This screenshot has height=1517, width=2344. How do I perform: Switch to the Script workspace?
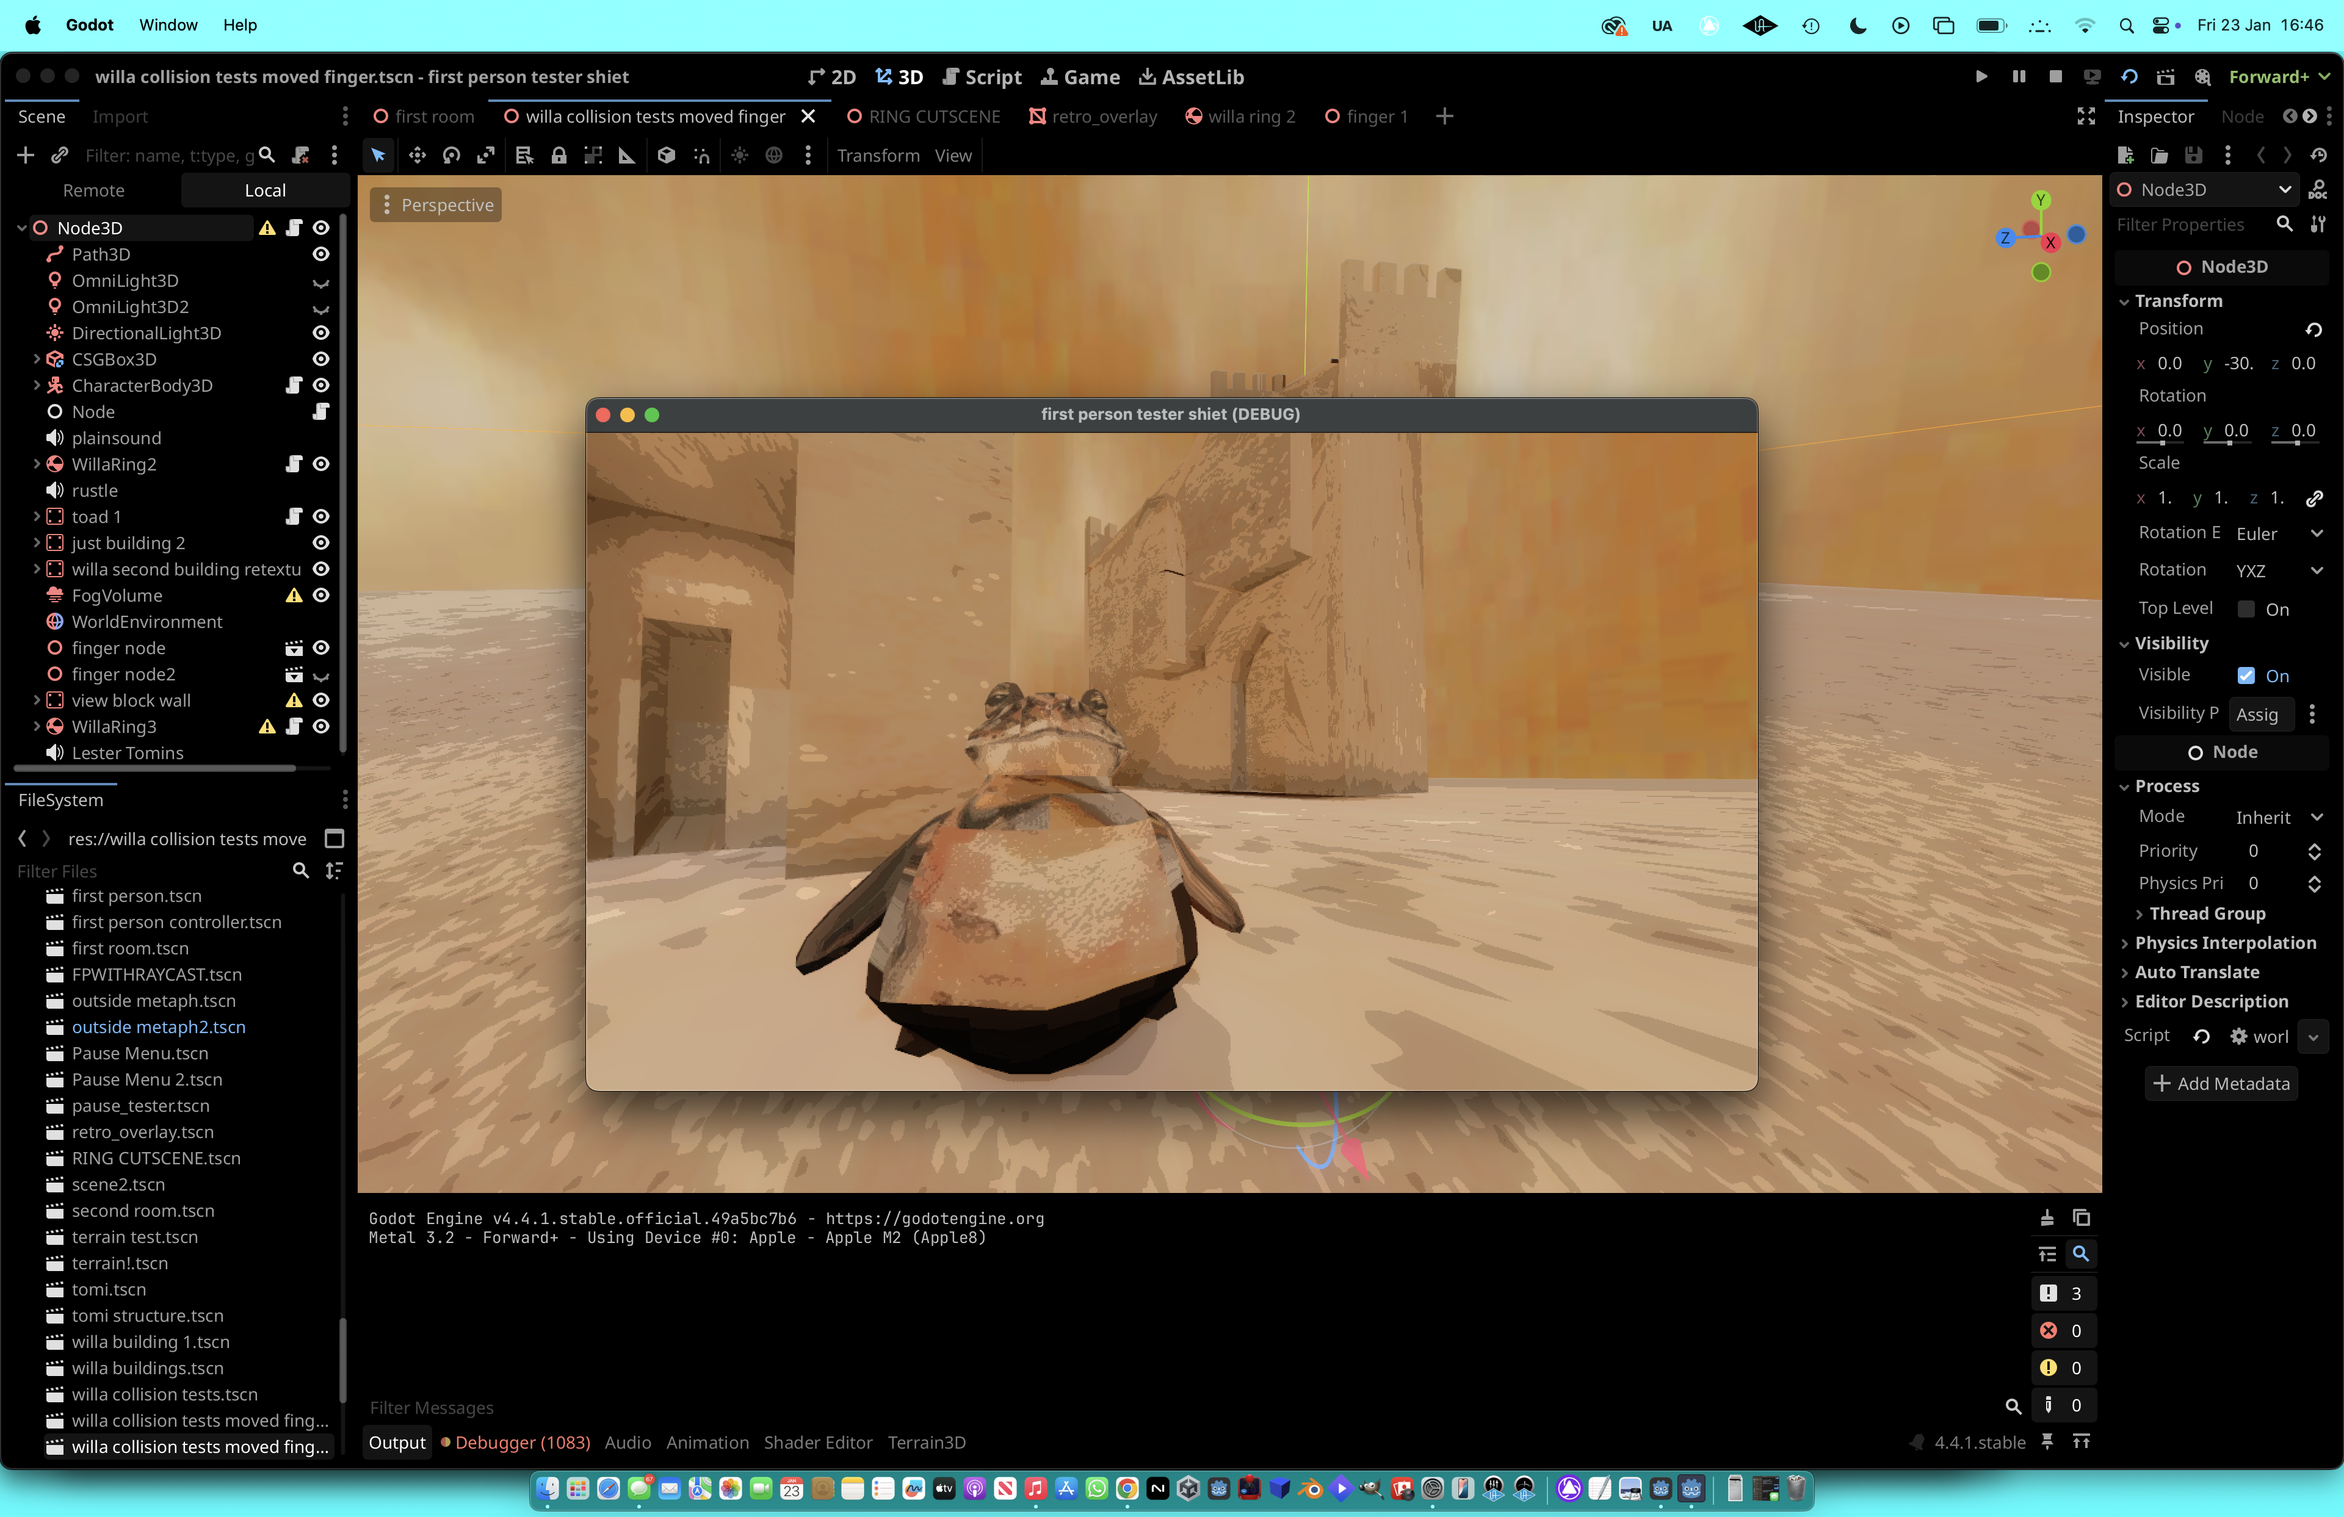[982, 77]
